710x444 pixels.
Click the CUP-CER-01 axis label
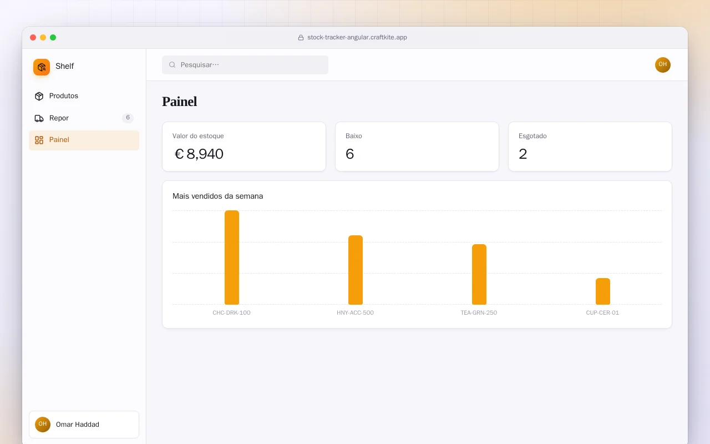(x=602, y=313)
